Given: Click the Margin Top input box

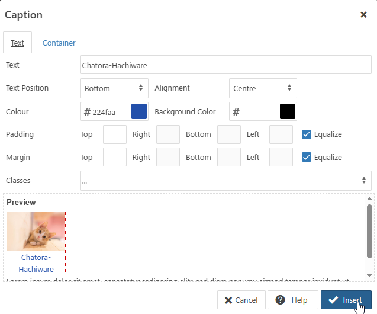Looking at the screenshot, I should 115,157.
